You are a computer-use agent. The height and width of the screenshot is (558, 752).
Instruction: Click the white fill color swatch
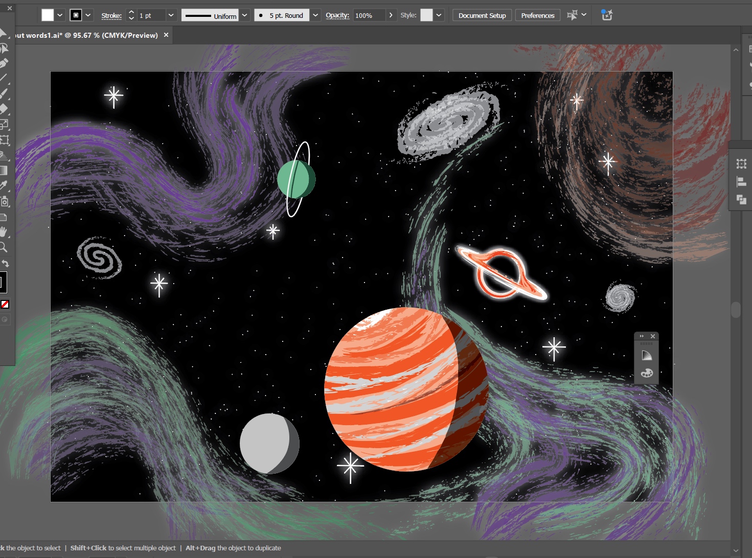[x=48, y=15]
